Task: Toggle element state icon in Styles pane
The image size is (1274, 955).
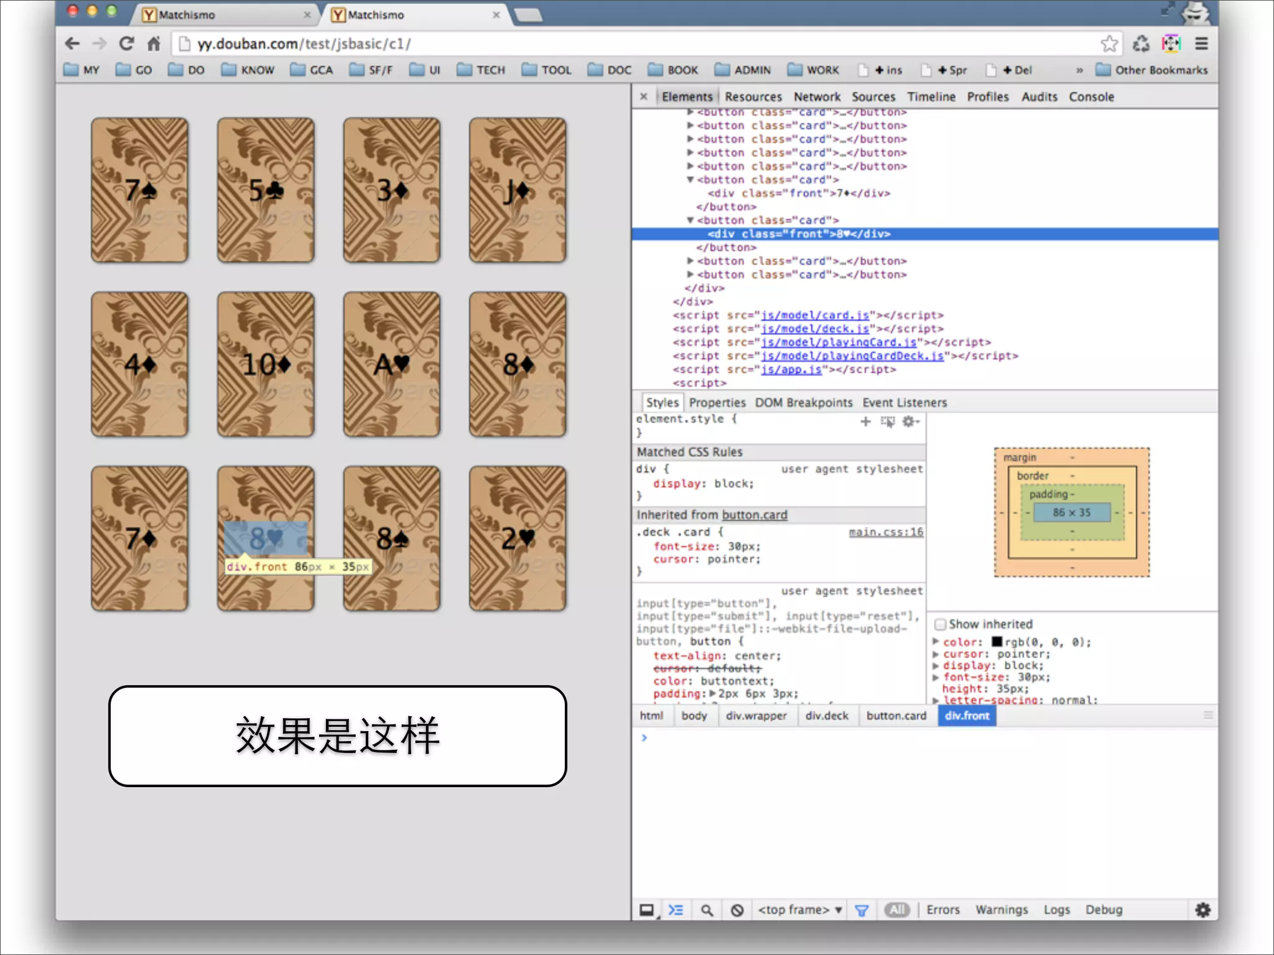Action: click(888, 422)
